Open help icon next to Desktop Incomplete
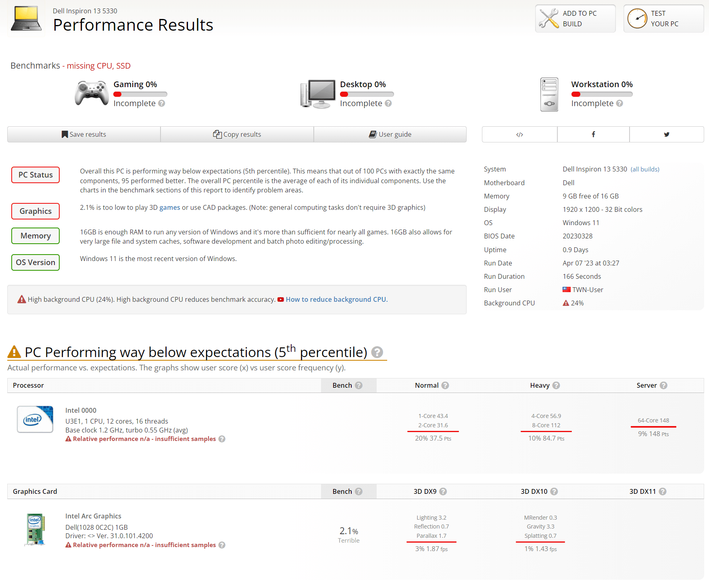Viewport: 709px width, 585px height. (x=388, y=103)
